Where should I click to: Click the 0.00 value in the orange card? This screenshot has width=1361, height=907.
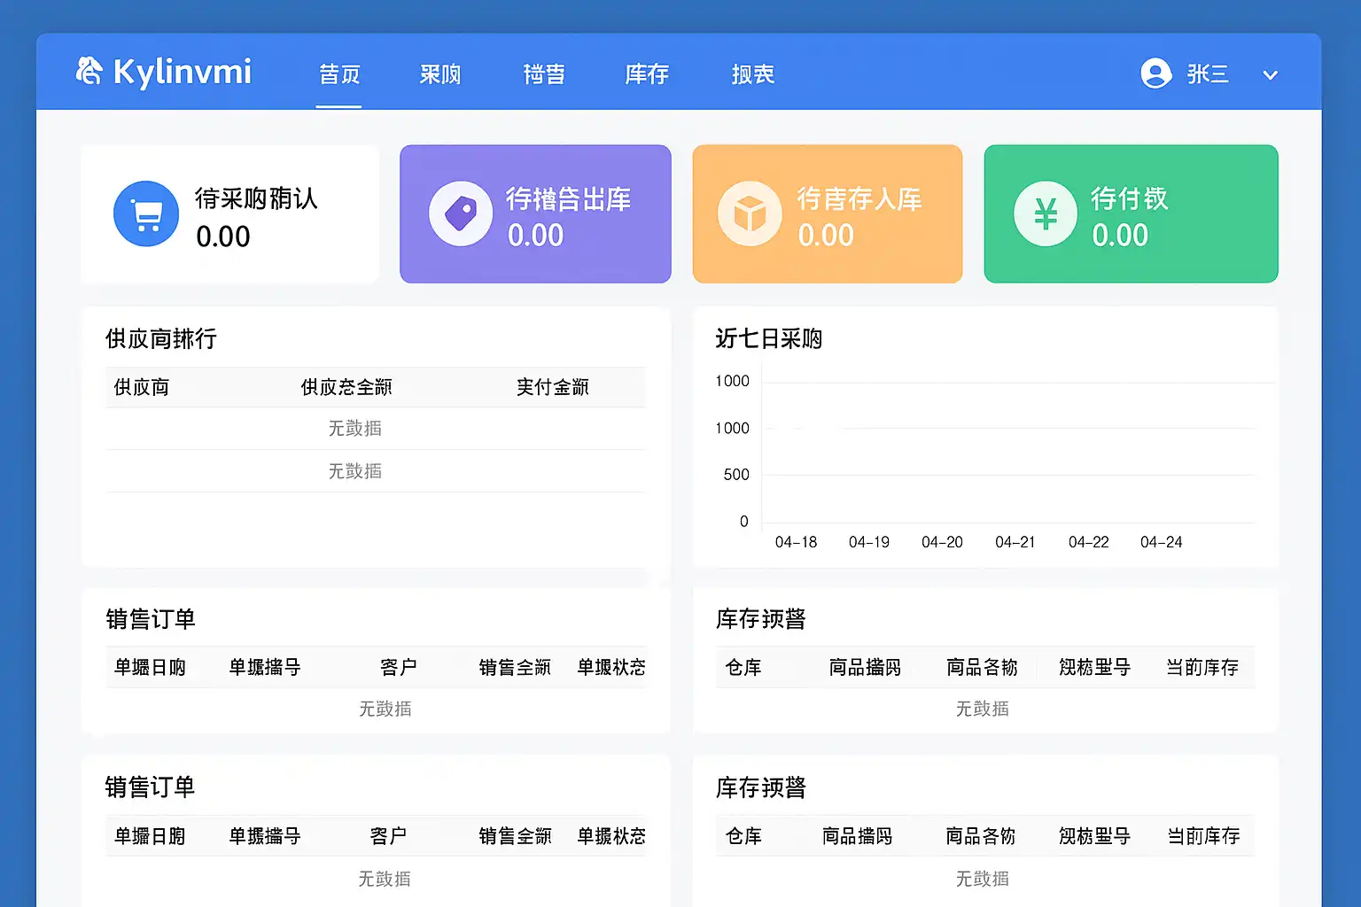(x=826, y=236)
